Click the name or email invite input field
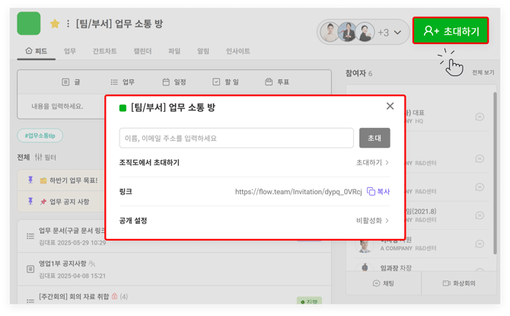Viewport: 510px width, 316px height. click(236, 138)
